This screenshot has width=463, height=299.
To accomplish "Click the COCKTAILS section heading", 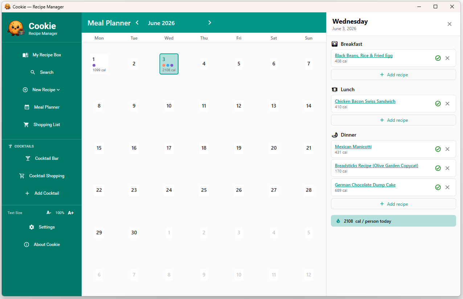I will 24,146.
